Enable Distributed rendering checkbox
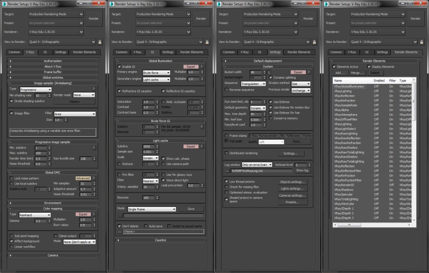Viewport: 429px width, 273px height. coord(227,153)
